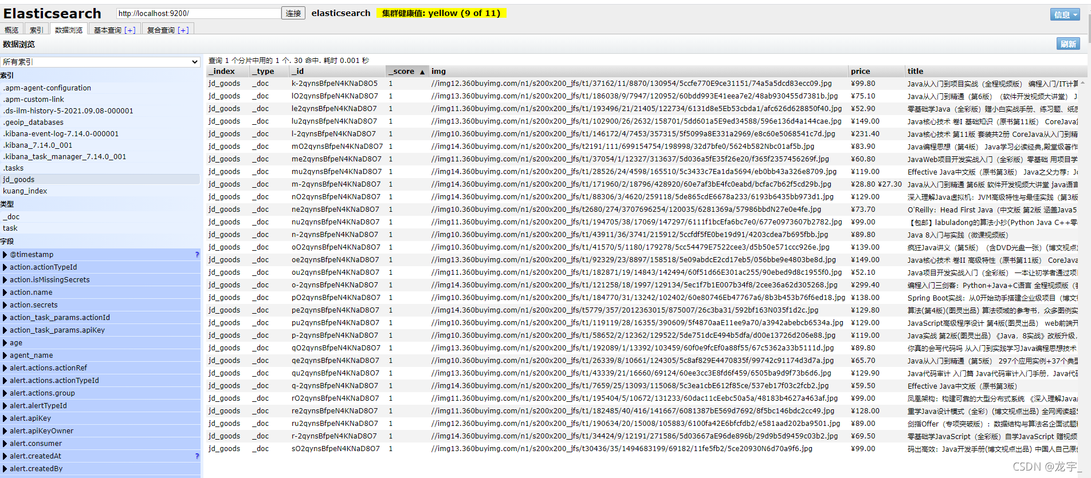
Task: Sort by the img column header
Action: click(x=638, y=71)
